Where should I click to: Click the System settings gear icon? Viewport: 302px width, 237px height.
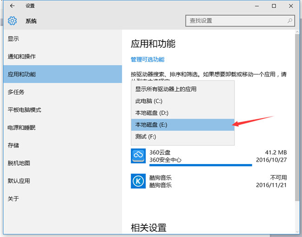[12, 21]
